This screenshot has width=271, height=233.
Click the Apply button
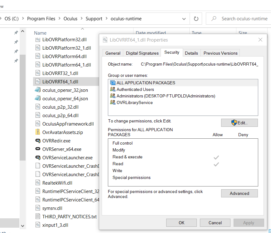point(249,223)
